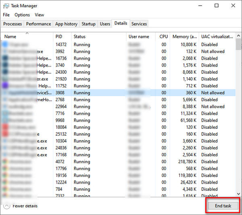Select the process with PID 14372
The image size is (242, 215).
[118, 45]
